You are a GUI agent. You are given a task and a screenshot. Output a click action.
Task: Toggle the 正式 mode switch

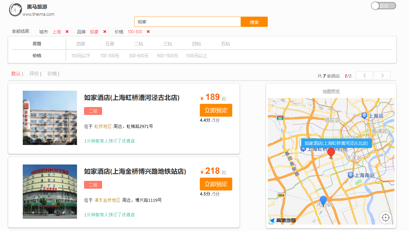[383, 6]
